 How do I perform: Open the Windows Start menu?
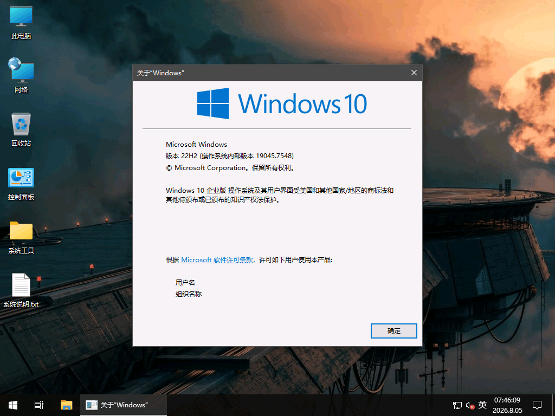(13, 405)
